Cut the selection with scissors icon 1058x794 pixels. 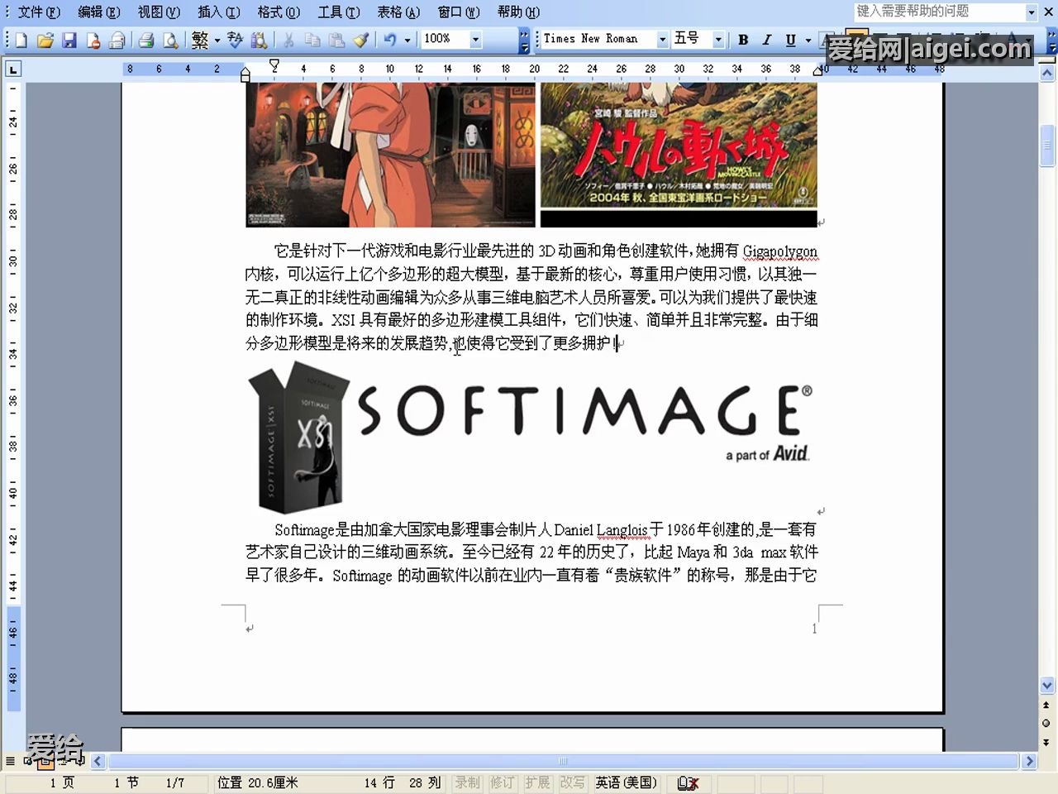288,40
